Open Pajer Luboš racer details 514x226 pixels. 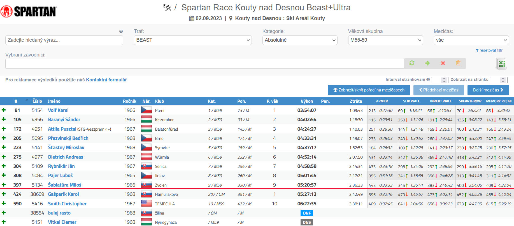point(60,175)
